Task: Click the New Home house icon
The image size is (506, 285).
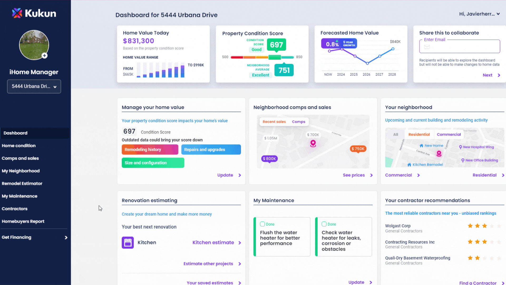Action: pyautogui.click(x=421, y=146)
